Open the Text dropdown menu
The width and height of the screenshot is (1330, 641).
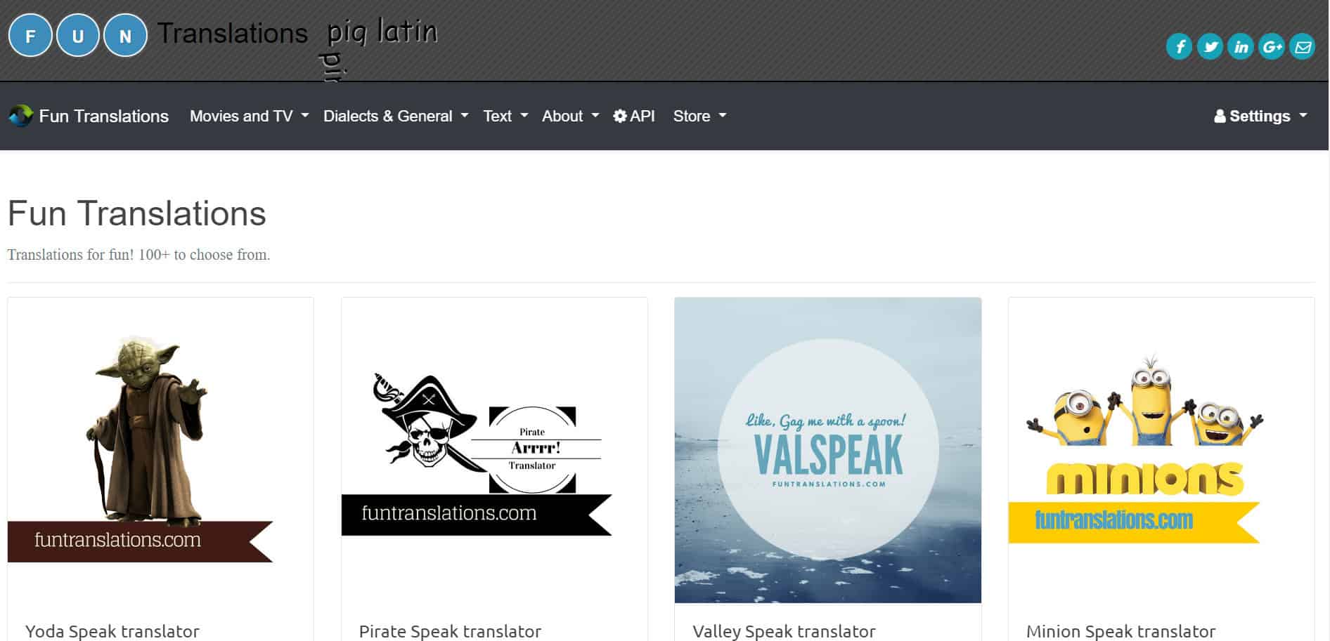click(505, 116)
